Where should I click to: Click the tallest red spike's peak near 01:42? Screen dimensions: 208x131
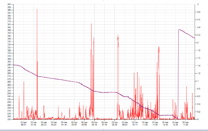pyautogui.click(x=37, y=9)
